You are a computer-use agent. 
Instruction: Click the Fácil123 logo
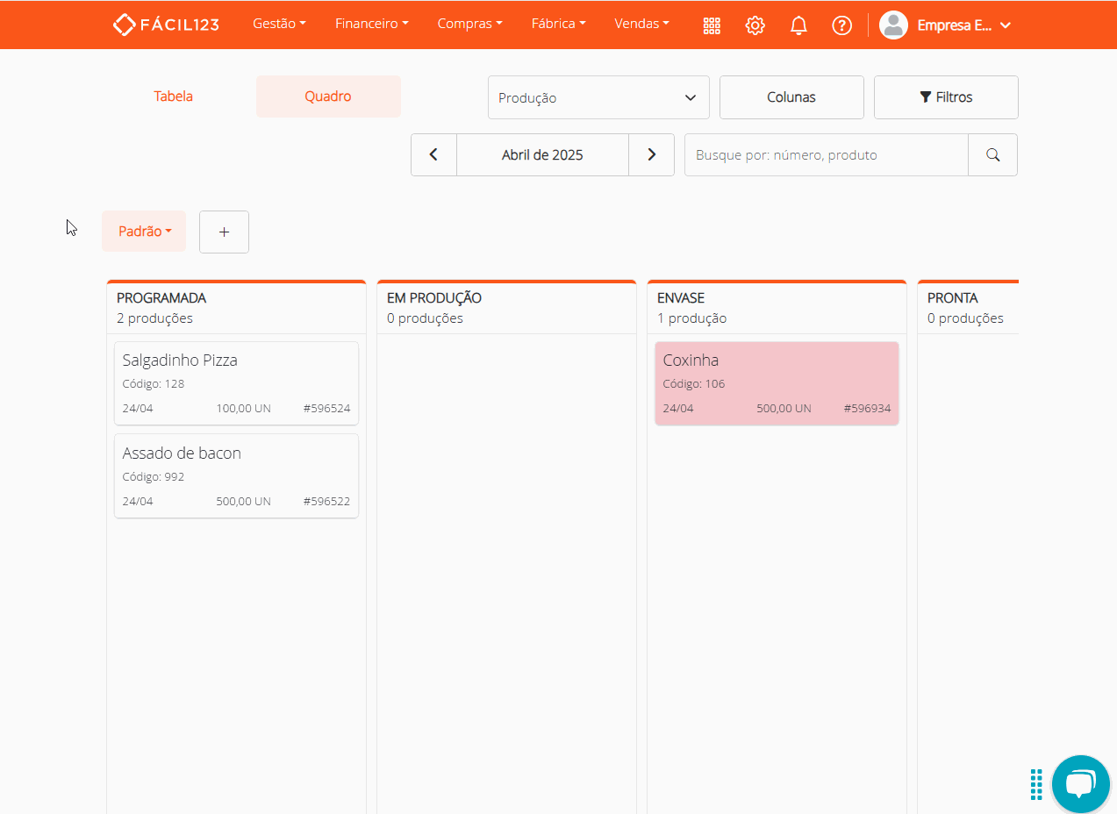[166, 25]
